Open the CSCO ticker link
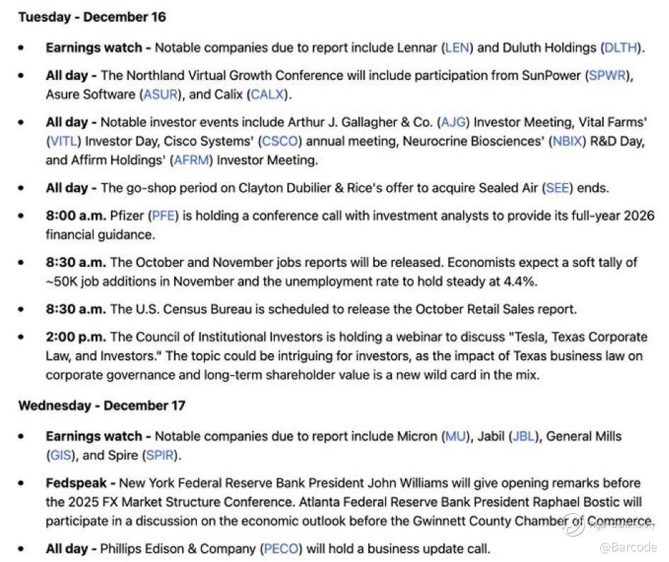Image resolution: width=669 pixels, height=562 pixels. [280, 141]
